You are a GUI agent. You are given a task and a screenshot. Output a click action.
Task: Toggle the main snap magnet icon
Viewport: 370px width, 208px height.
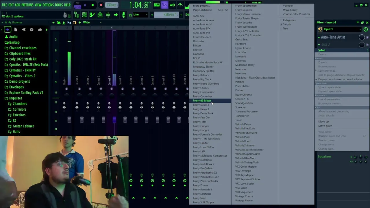pyautogui.click(x=130, y=15)
